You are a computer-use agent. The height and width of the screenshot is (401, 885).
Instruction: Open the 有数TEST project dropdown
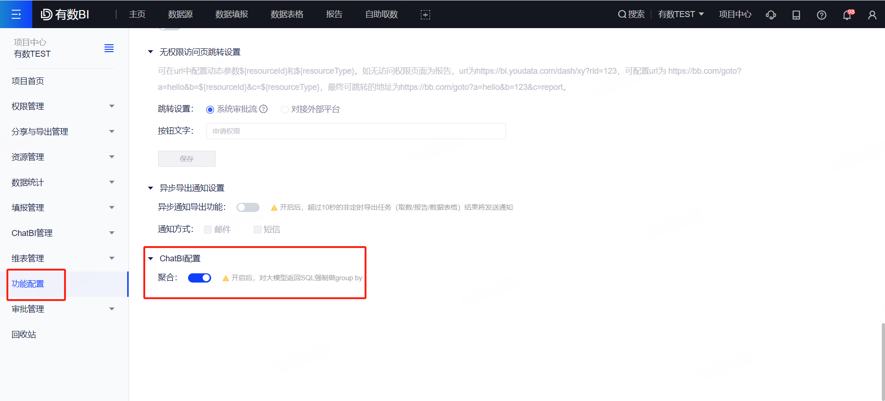click(680, 14)
